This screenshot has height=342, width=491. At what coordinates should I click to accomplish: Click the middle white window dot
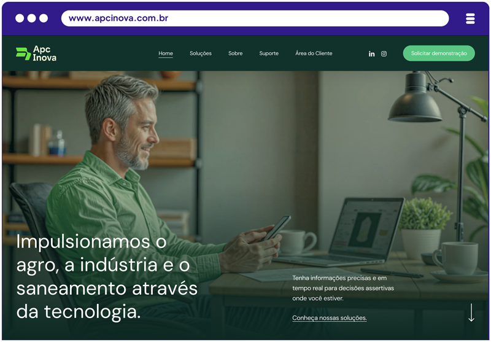pyautogui.click(x=32, y=18)
